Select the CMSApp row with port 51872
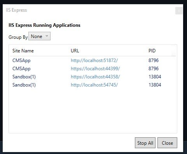Screen dimensions: 187x154 click(x=93, y=61)
